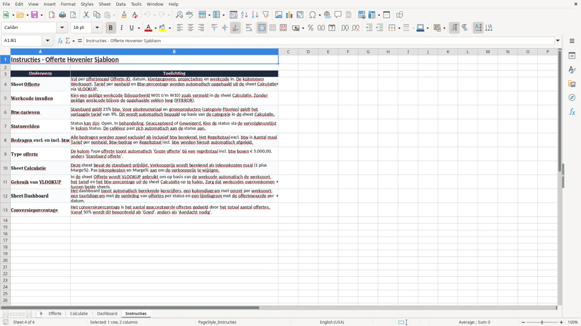This screenshot has width=581, height=326.
Task: Format cell as date
Action: tap(332, 28)
